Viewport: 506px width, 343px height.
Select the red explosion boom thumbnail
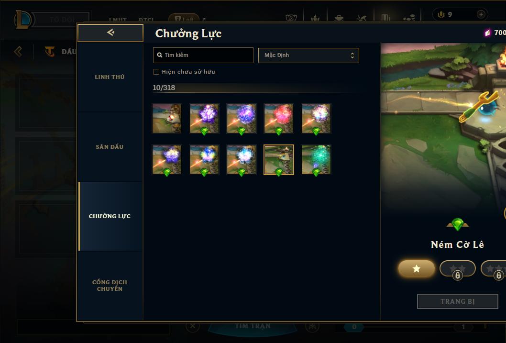(x=279, y=119)
